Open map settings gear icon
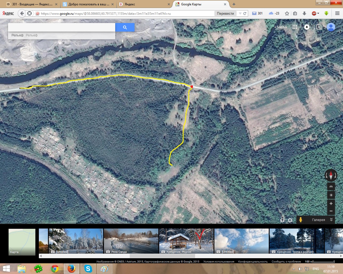This screenshot has width=343, height=274. click(x=290, y=220)
